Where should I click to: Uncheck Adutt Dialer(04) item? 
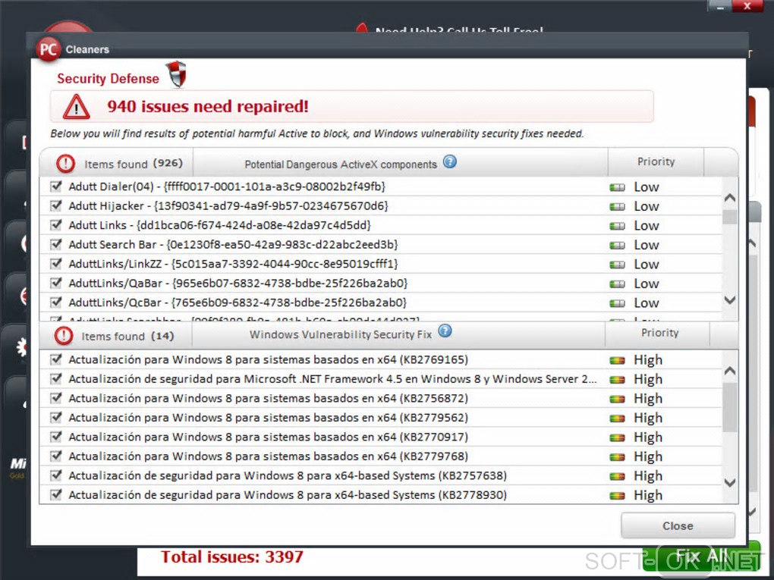[x=56, y=186]
